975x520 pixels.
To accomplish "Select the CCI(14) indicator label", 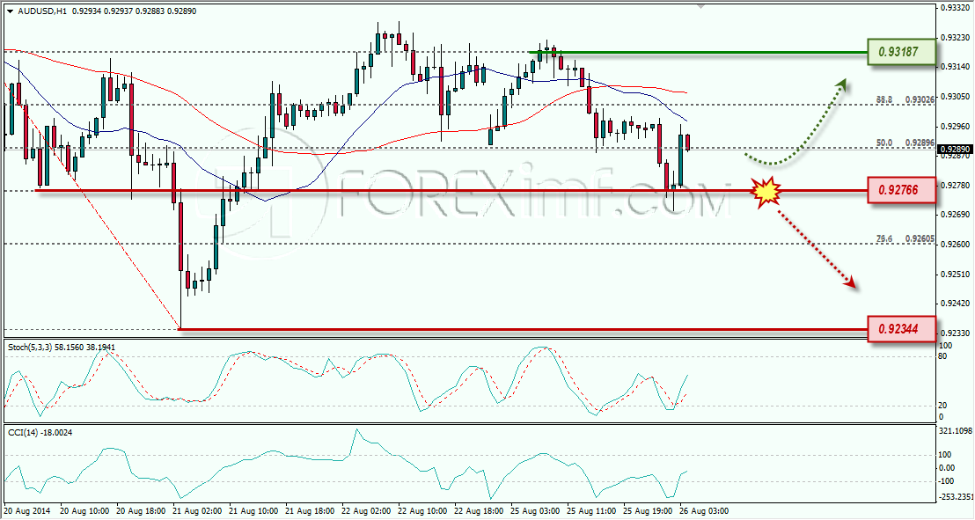I will [x=40, y=432].
